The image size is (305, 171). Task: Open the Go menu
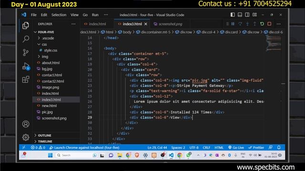85,15
